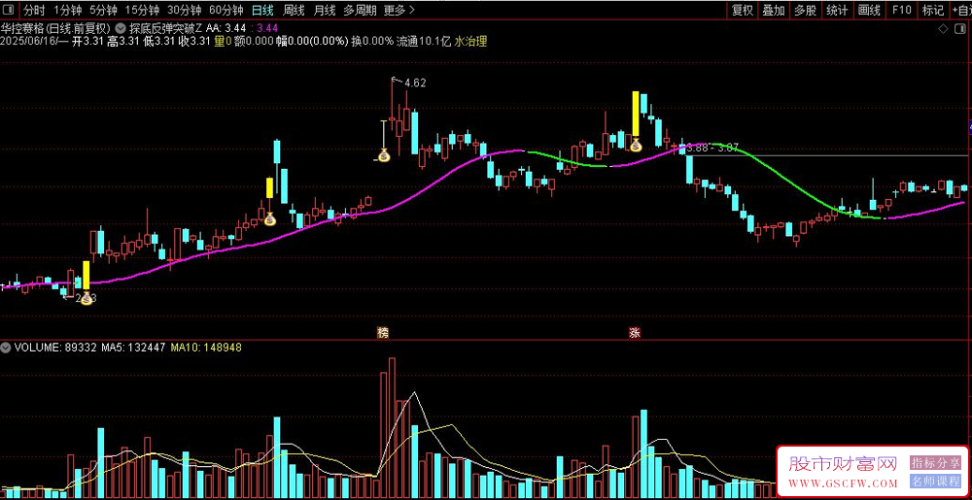Select the 1分钟 period tab
The image size is (972, 500).
67,10
